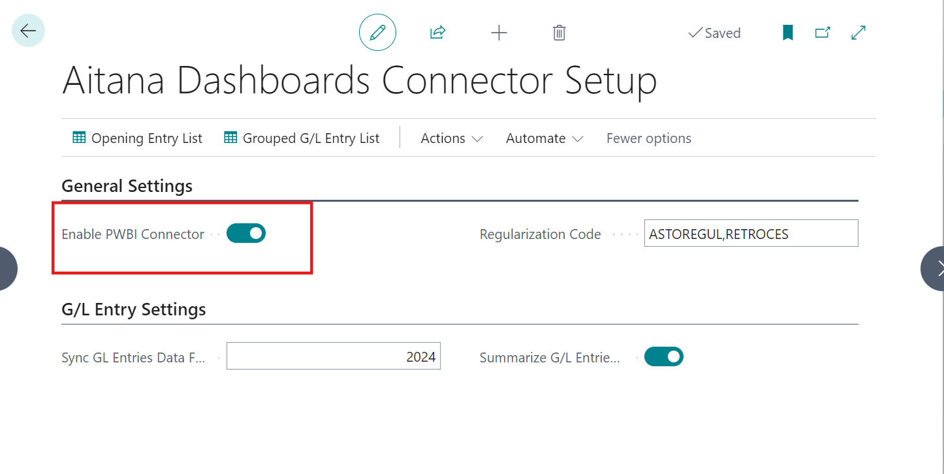Viewport: 944px width, 474px height.
Task: Toggle Enable PWBI Connector switch
Action: (246, 233)
